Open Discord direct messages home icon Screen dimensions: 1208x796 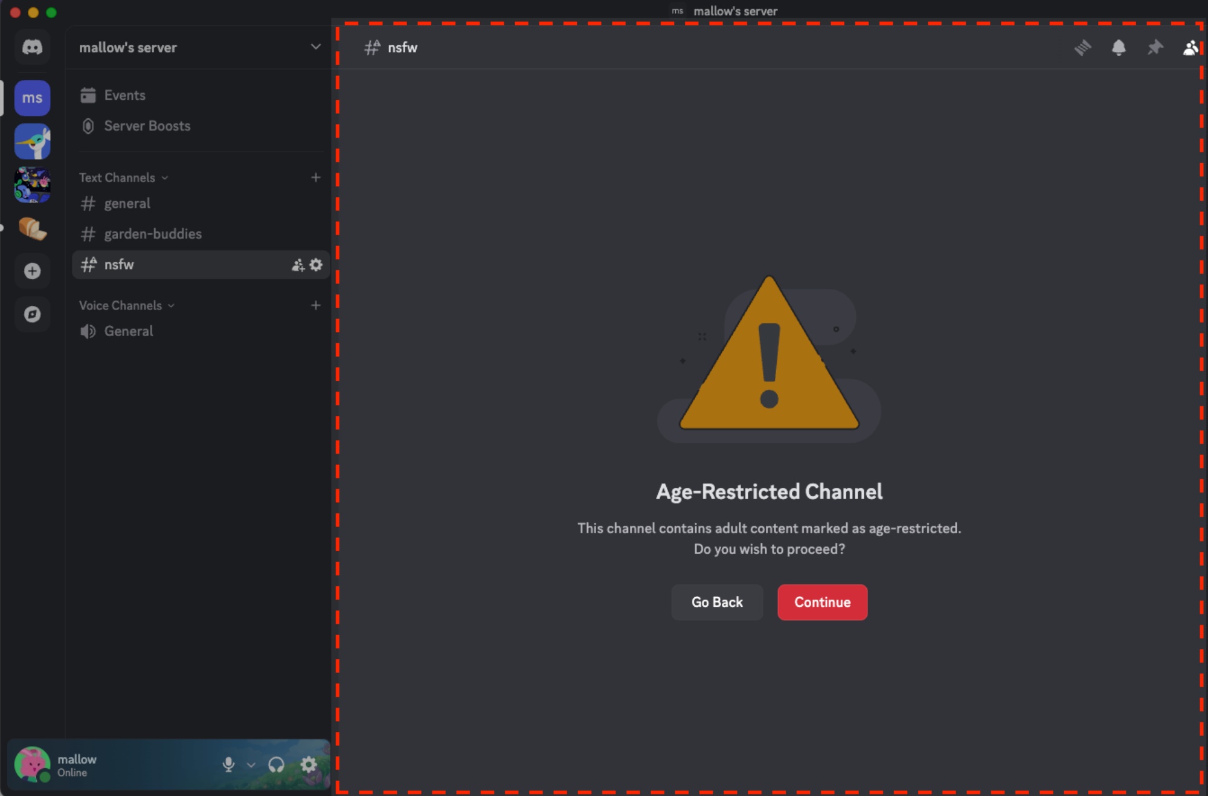(32, 47)
